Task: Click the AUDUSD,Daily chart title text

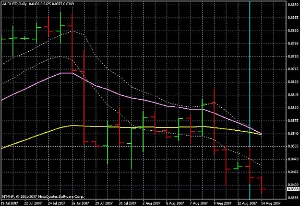Action: (14, 4)
